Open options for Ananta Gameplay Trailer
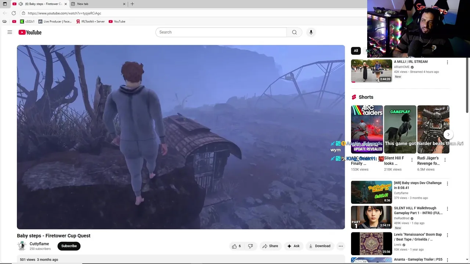The width and height of the screenshot is (470, 264). (447, 260)
